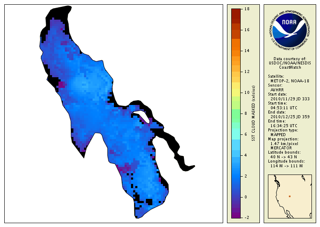The height and width of the screenshot is (227, 320).
Task: Click the MERCATOR text
Action: point(281,148)
